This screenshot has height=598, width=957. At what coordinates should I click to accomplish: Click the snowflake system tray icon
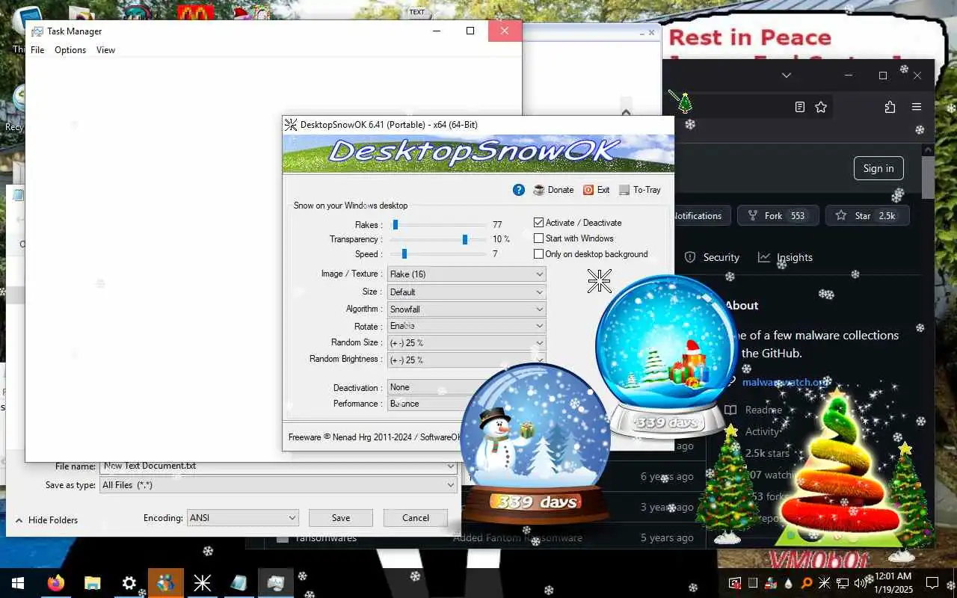tap(824, 583)
